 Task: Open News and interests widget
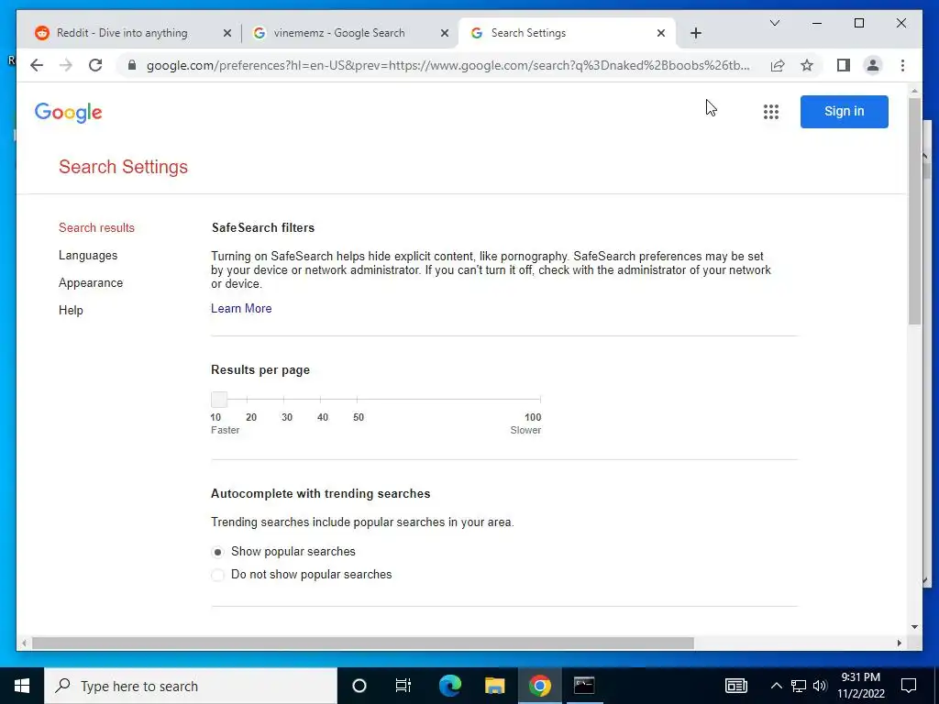pyautogui.click(x=736, y=686)
